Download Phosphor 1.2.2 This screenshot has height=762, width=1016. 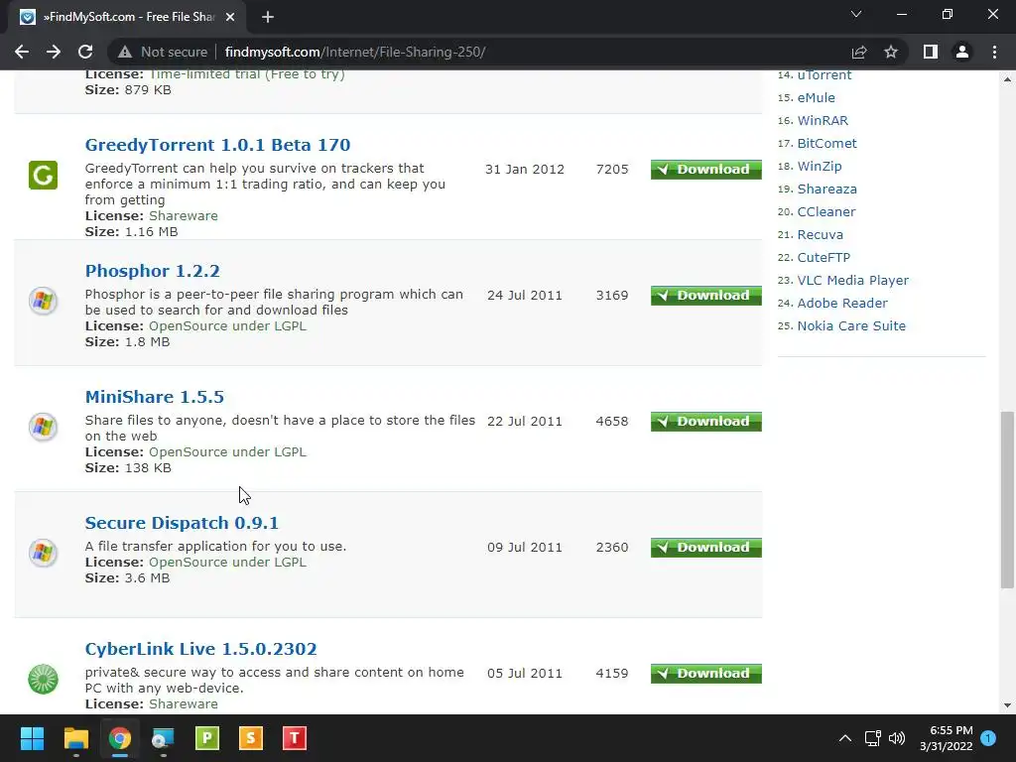click(x=705, y=296)
